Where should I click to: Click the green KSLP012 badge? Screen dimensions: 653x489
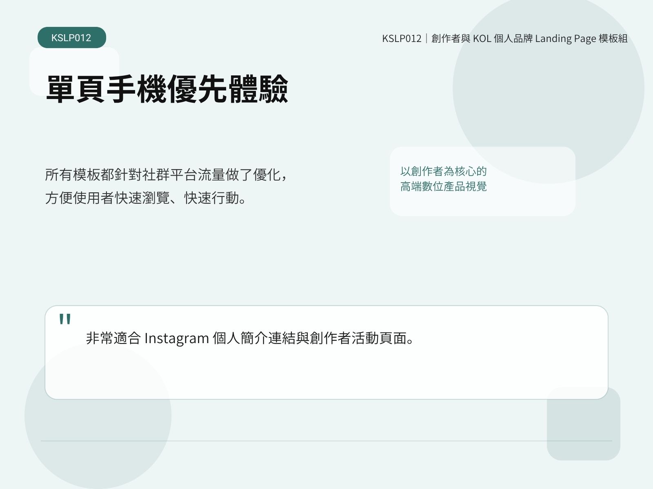pyautogui.click(x=72, y=37)
